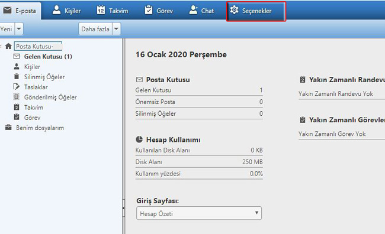This screenshot has height=234, width=385.
Task: Click the trash icon beside Silinmiş Öğeler
Action: (17, 76)
